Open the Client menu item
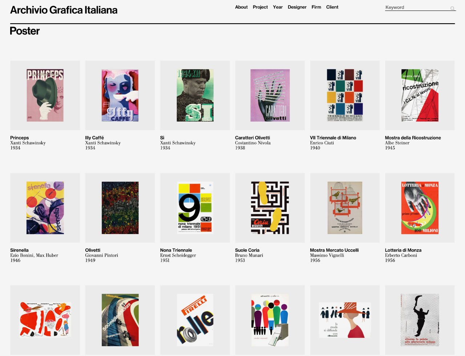Image resolution: width=465 pixels, height=356 pixels. tap(332, 7)
